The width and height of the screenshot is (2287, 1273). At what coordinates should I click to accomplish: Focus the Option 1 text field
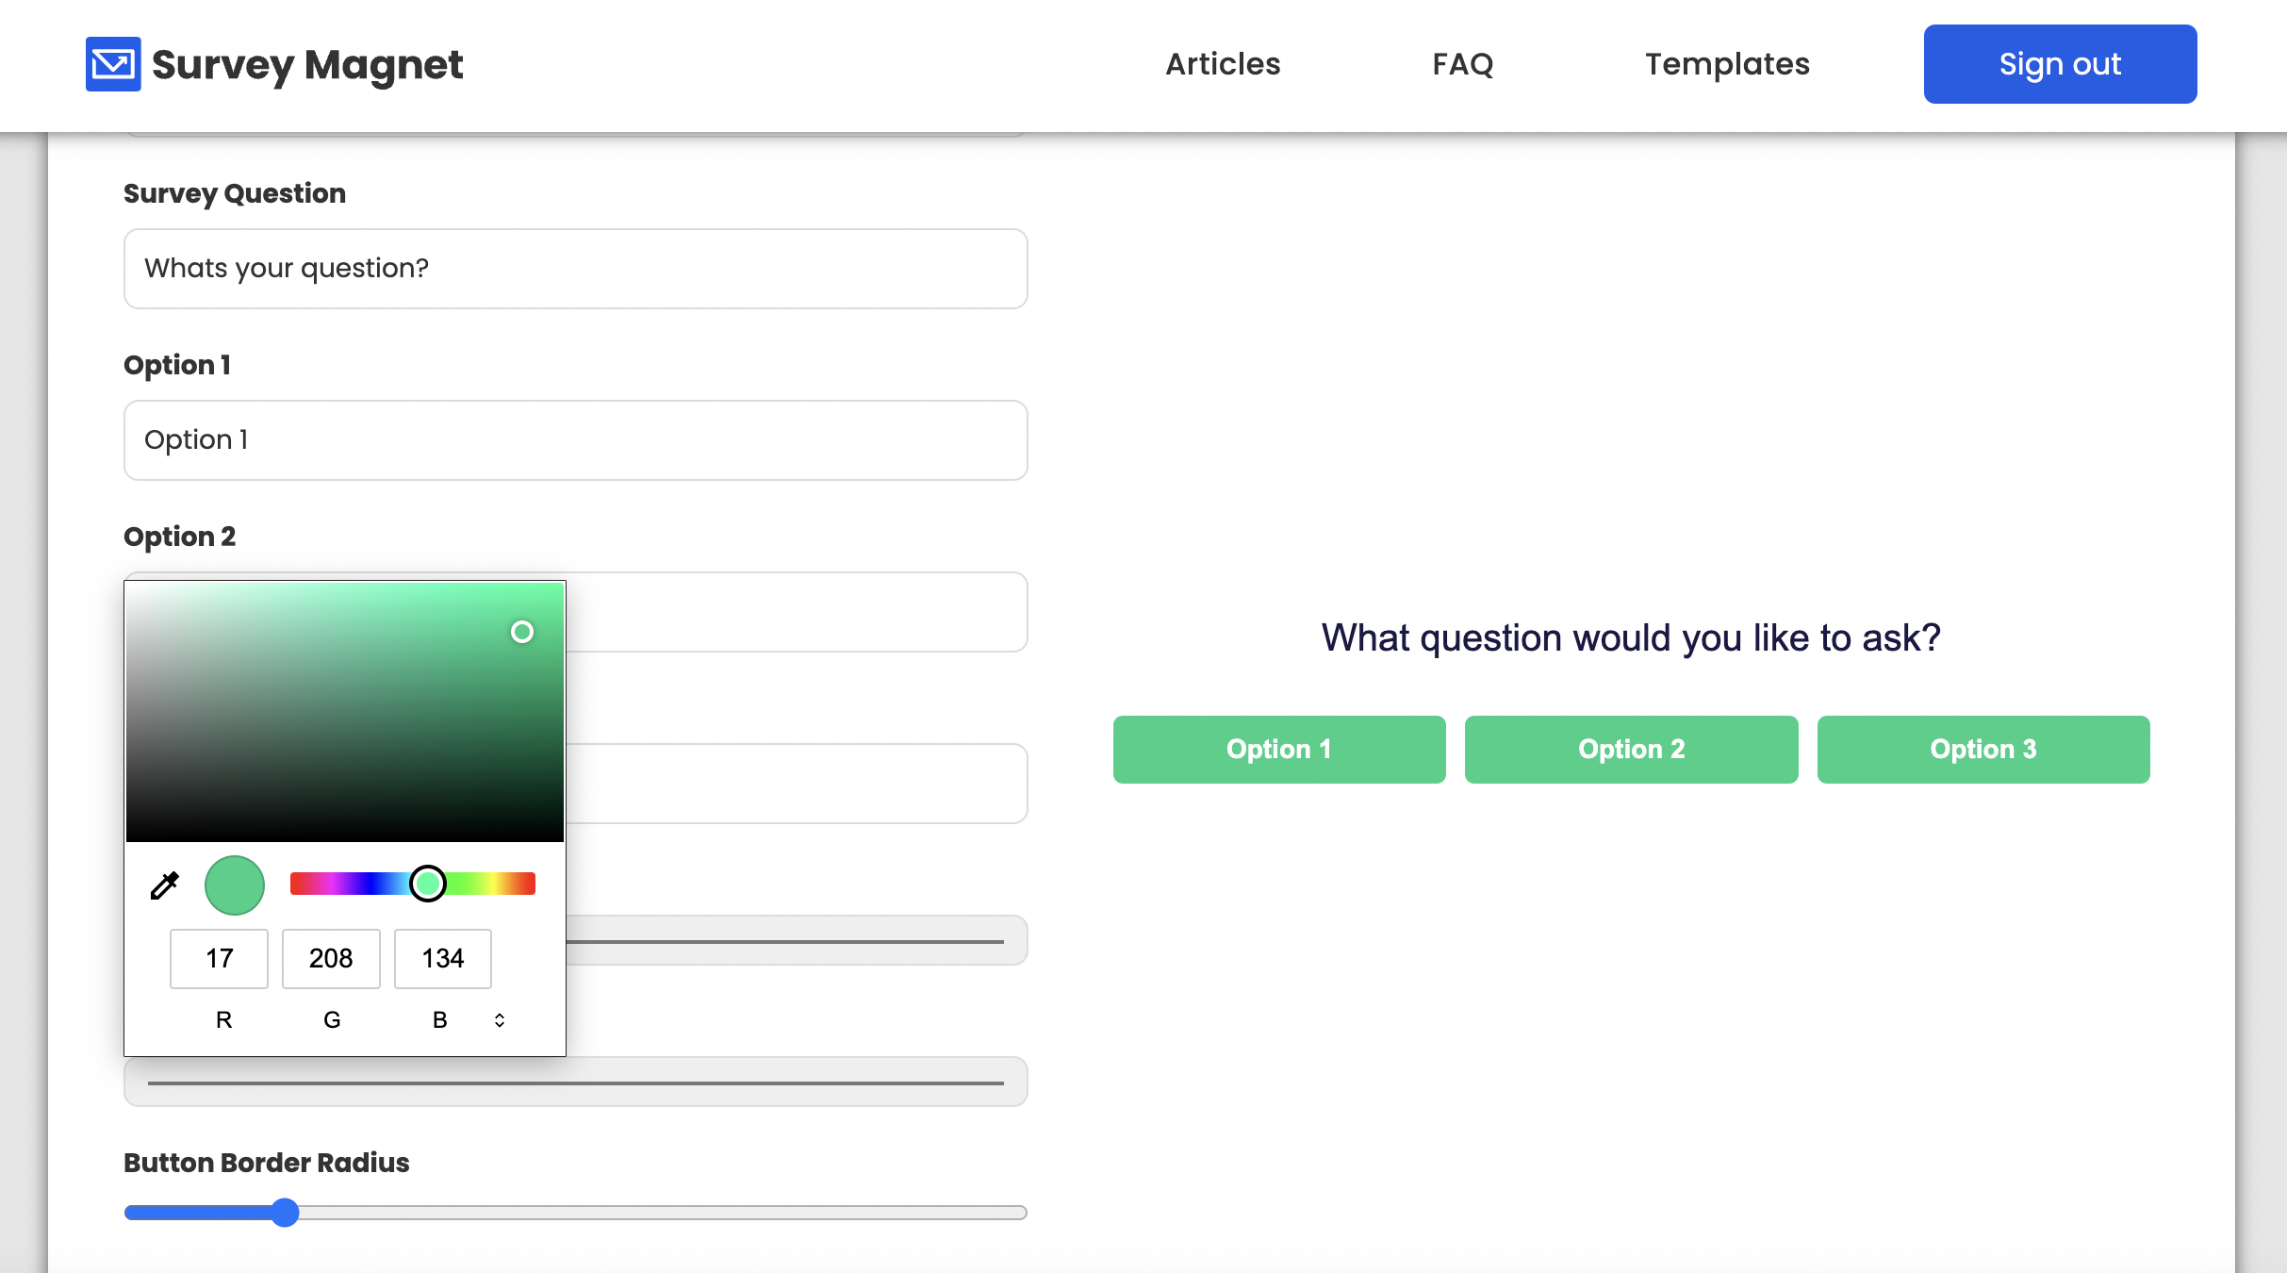pyautogui.click(x=576, y=440)
